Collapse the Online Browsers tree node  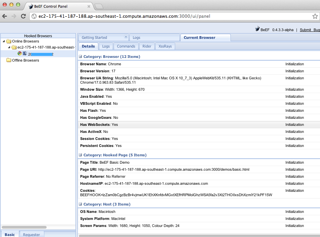[4, 41]
